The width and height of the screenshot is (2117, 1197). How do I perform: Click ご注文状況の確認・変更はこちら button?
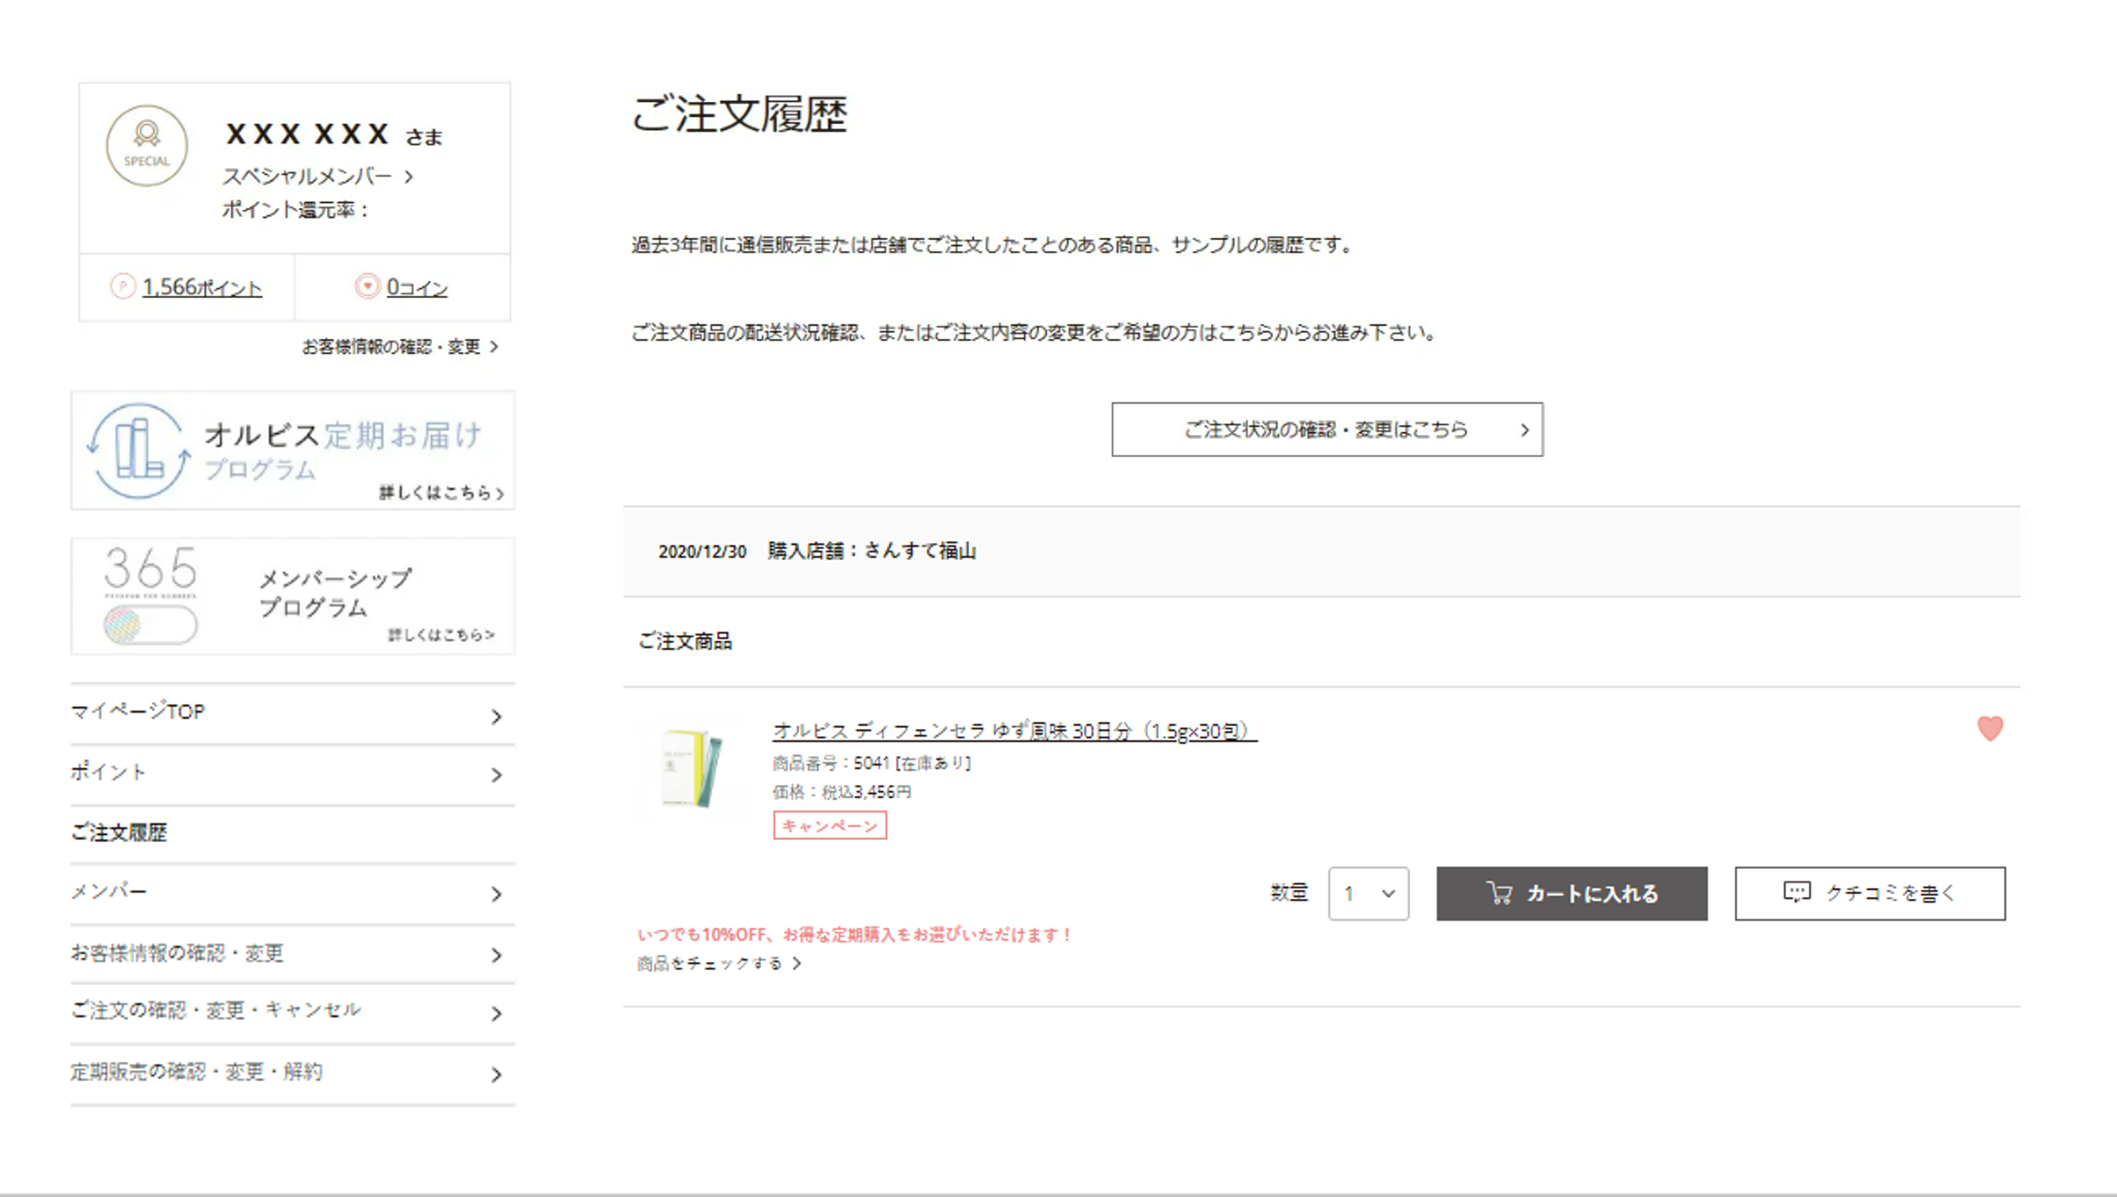[x=1326, y=430]
